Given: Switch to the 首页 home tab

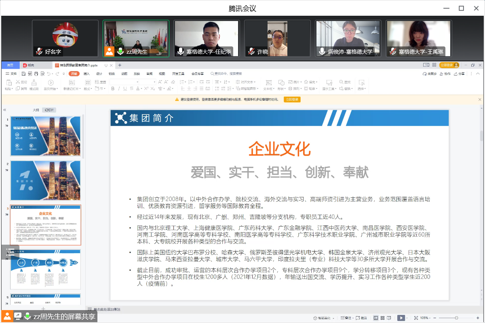Looking at the screenshot, I should tap(10, 65).
